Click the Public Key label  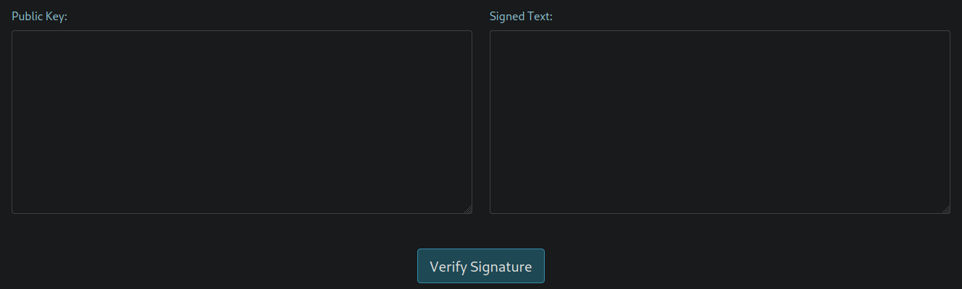(x=39, y=16)
